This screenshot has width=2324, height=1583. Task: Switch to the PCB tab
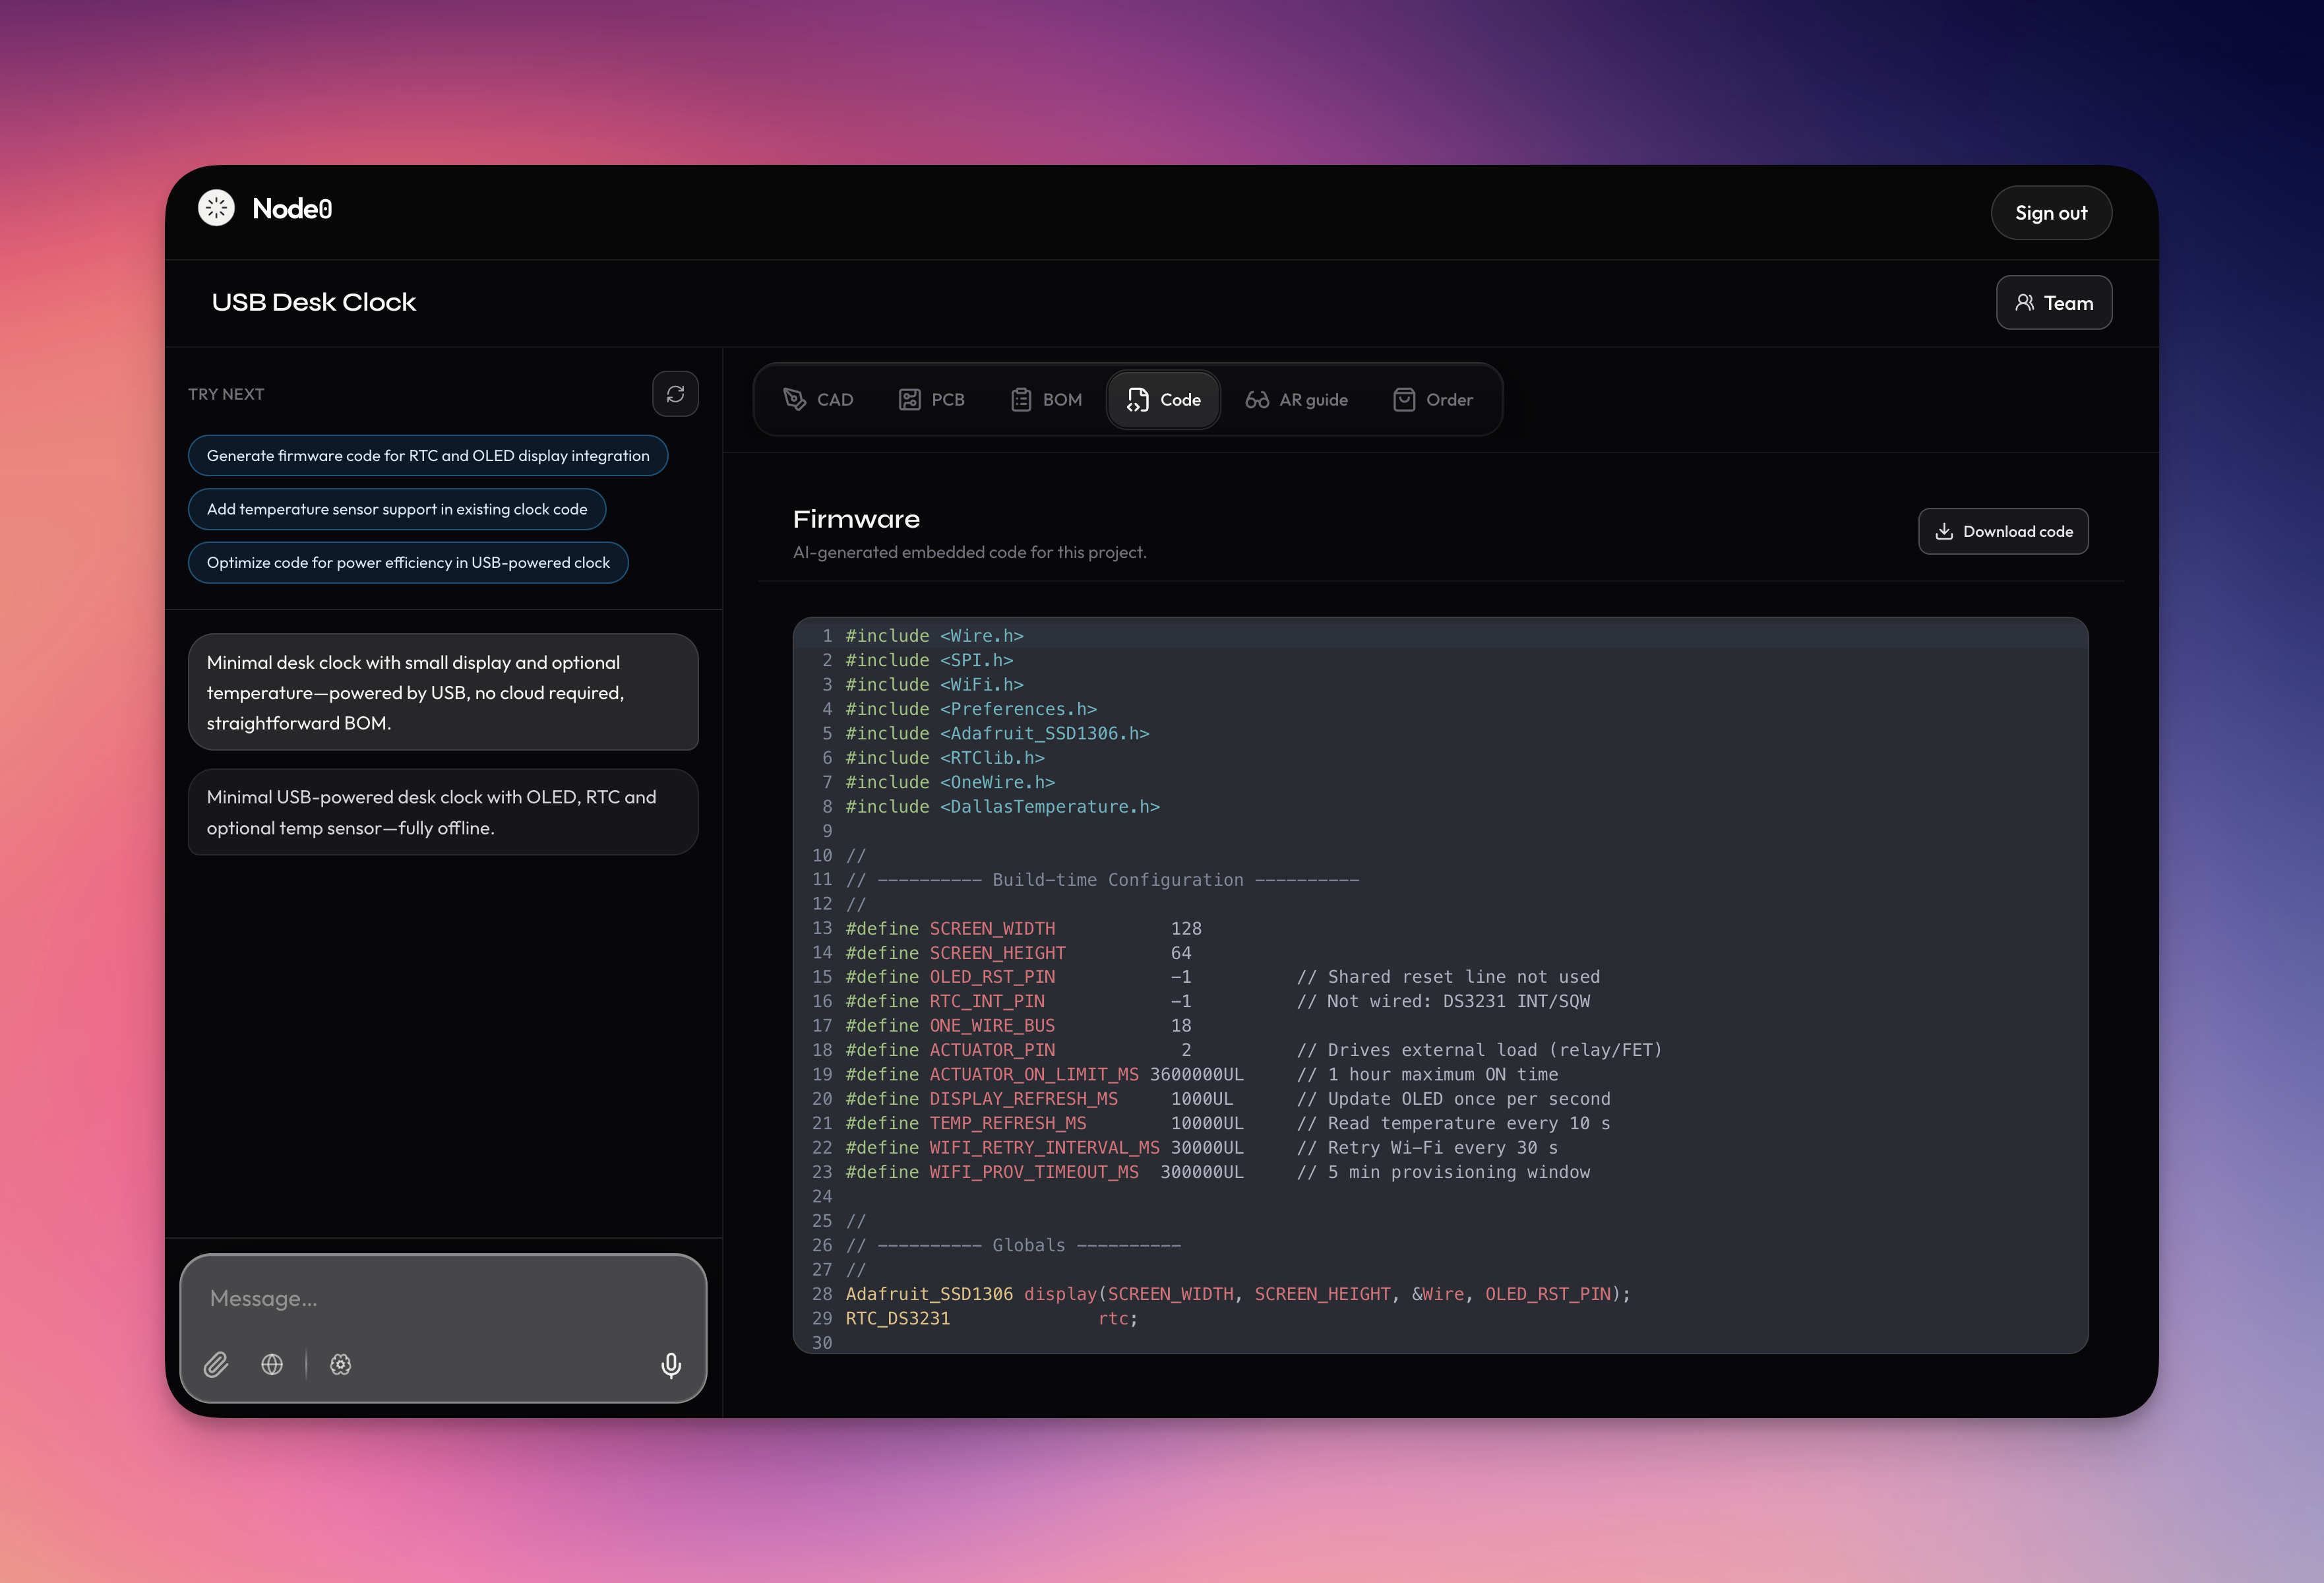pyautogui.click(x=931, y=400)
